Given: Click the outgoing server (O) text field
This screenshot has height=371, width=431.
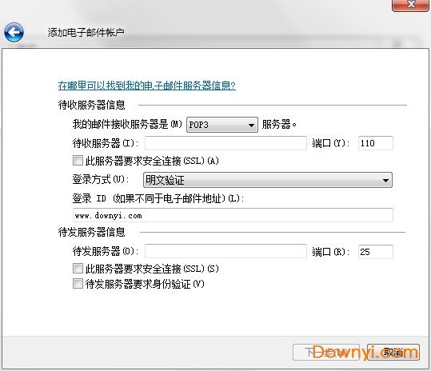Looking at the screenshot, I should [225, 251].
